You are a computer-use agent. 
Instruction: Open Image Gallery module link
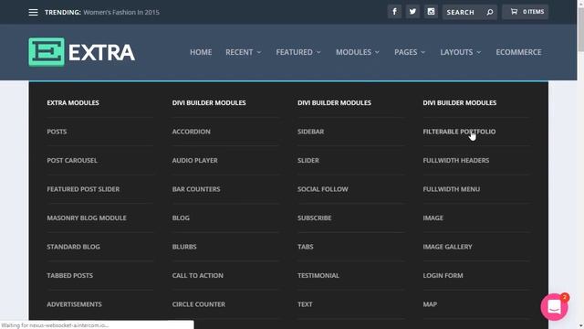coord(447,247)
